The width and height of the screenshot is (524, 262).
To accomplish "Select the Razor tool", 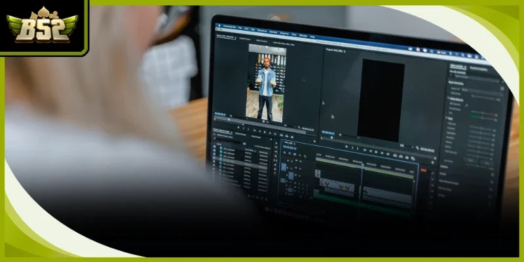I will tap(276, 156).
